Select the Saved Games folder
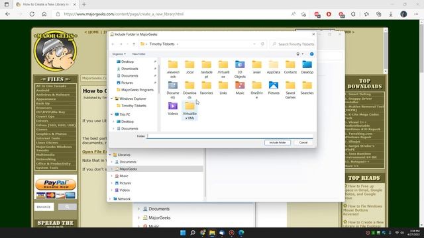The image size is (424, 238). click(x=290, y=90)
